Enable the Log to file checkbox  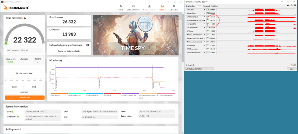(187, 65)
